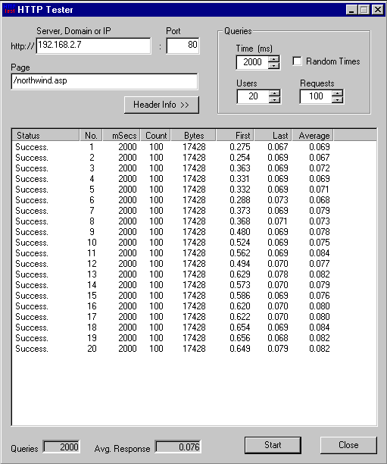
Task: Start the HTTP test
Action: [273, 445]
